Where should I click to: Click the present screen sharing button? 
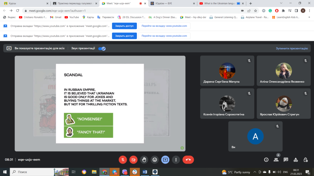point(165,159)
